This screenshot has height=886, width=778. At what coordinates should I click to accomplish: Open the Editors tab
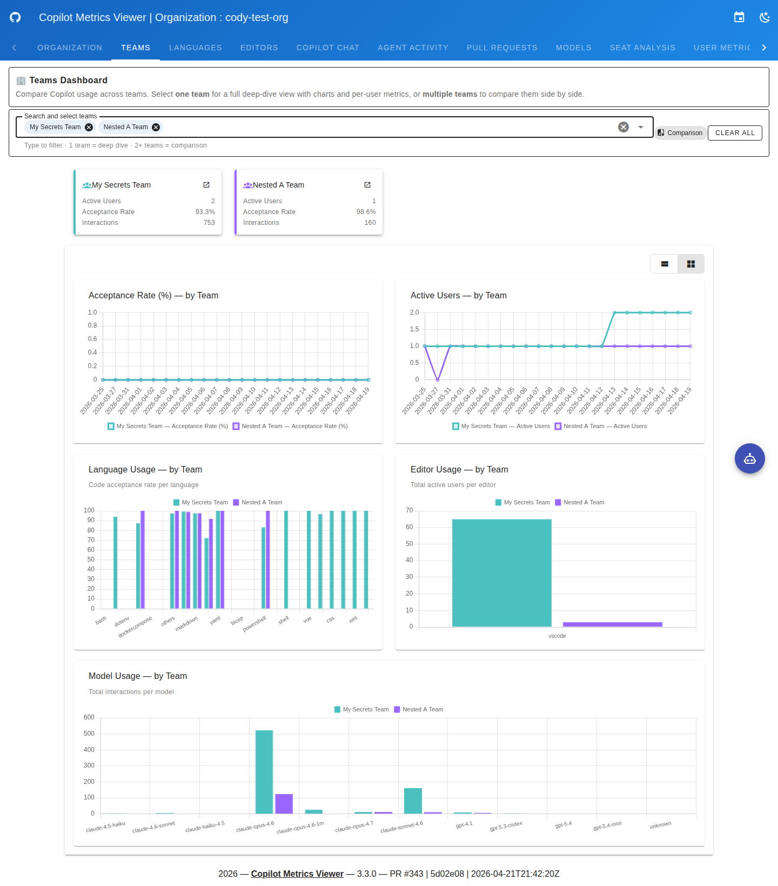(x=259, y=48)
